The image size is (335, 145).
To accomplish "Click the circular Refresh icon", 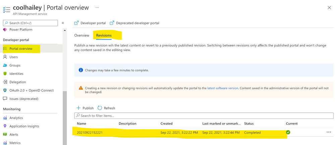I will click(100, 108).
